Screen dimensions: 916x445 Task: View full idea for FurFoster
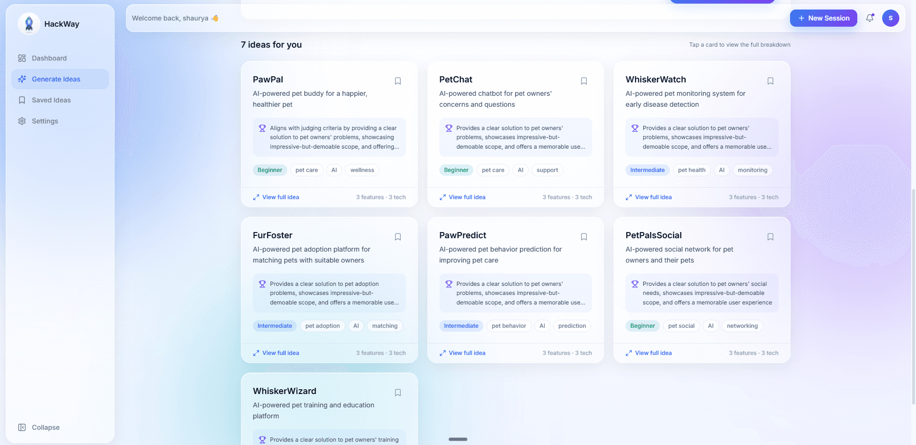pos(276,353)
